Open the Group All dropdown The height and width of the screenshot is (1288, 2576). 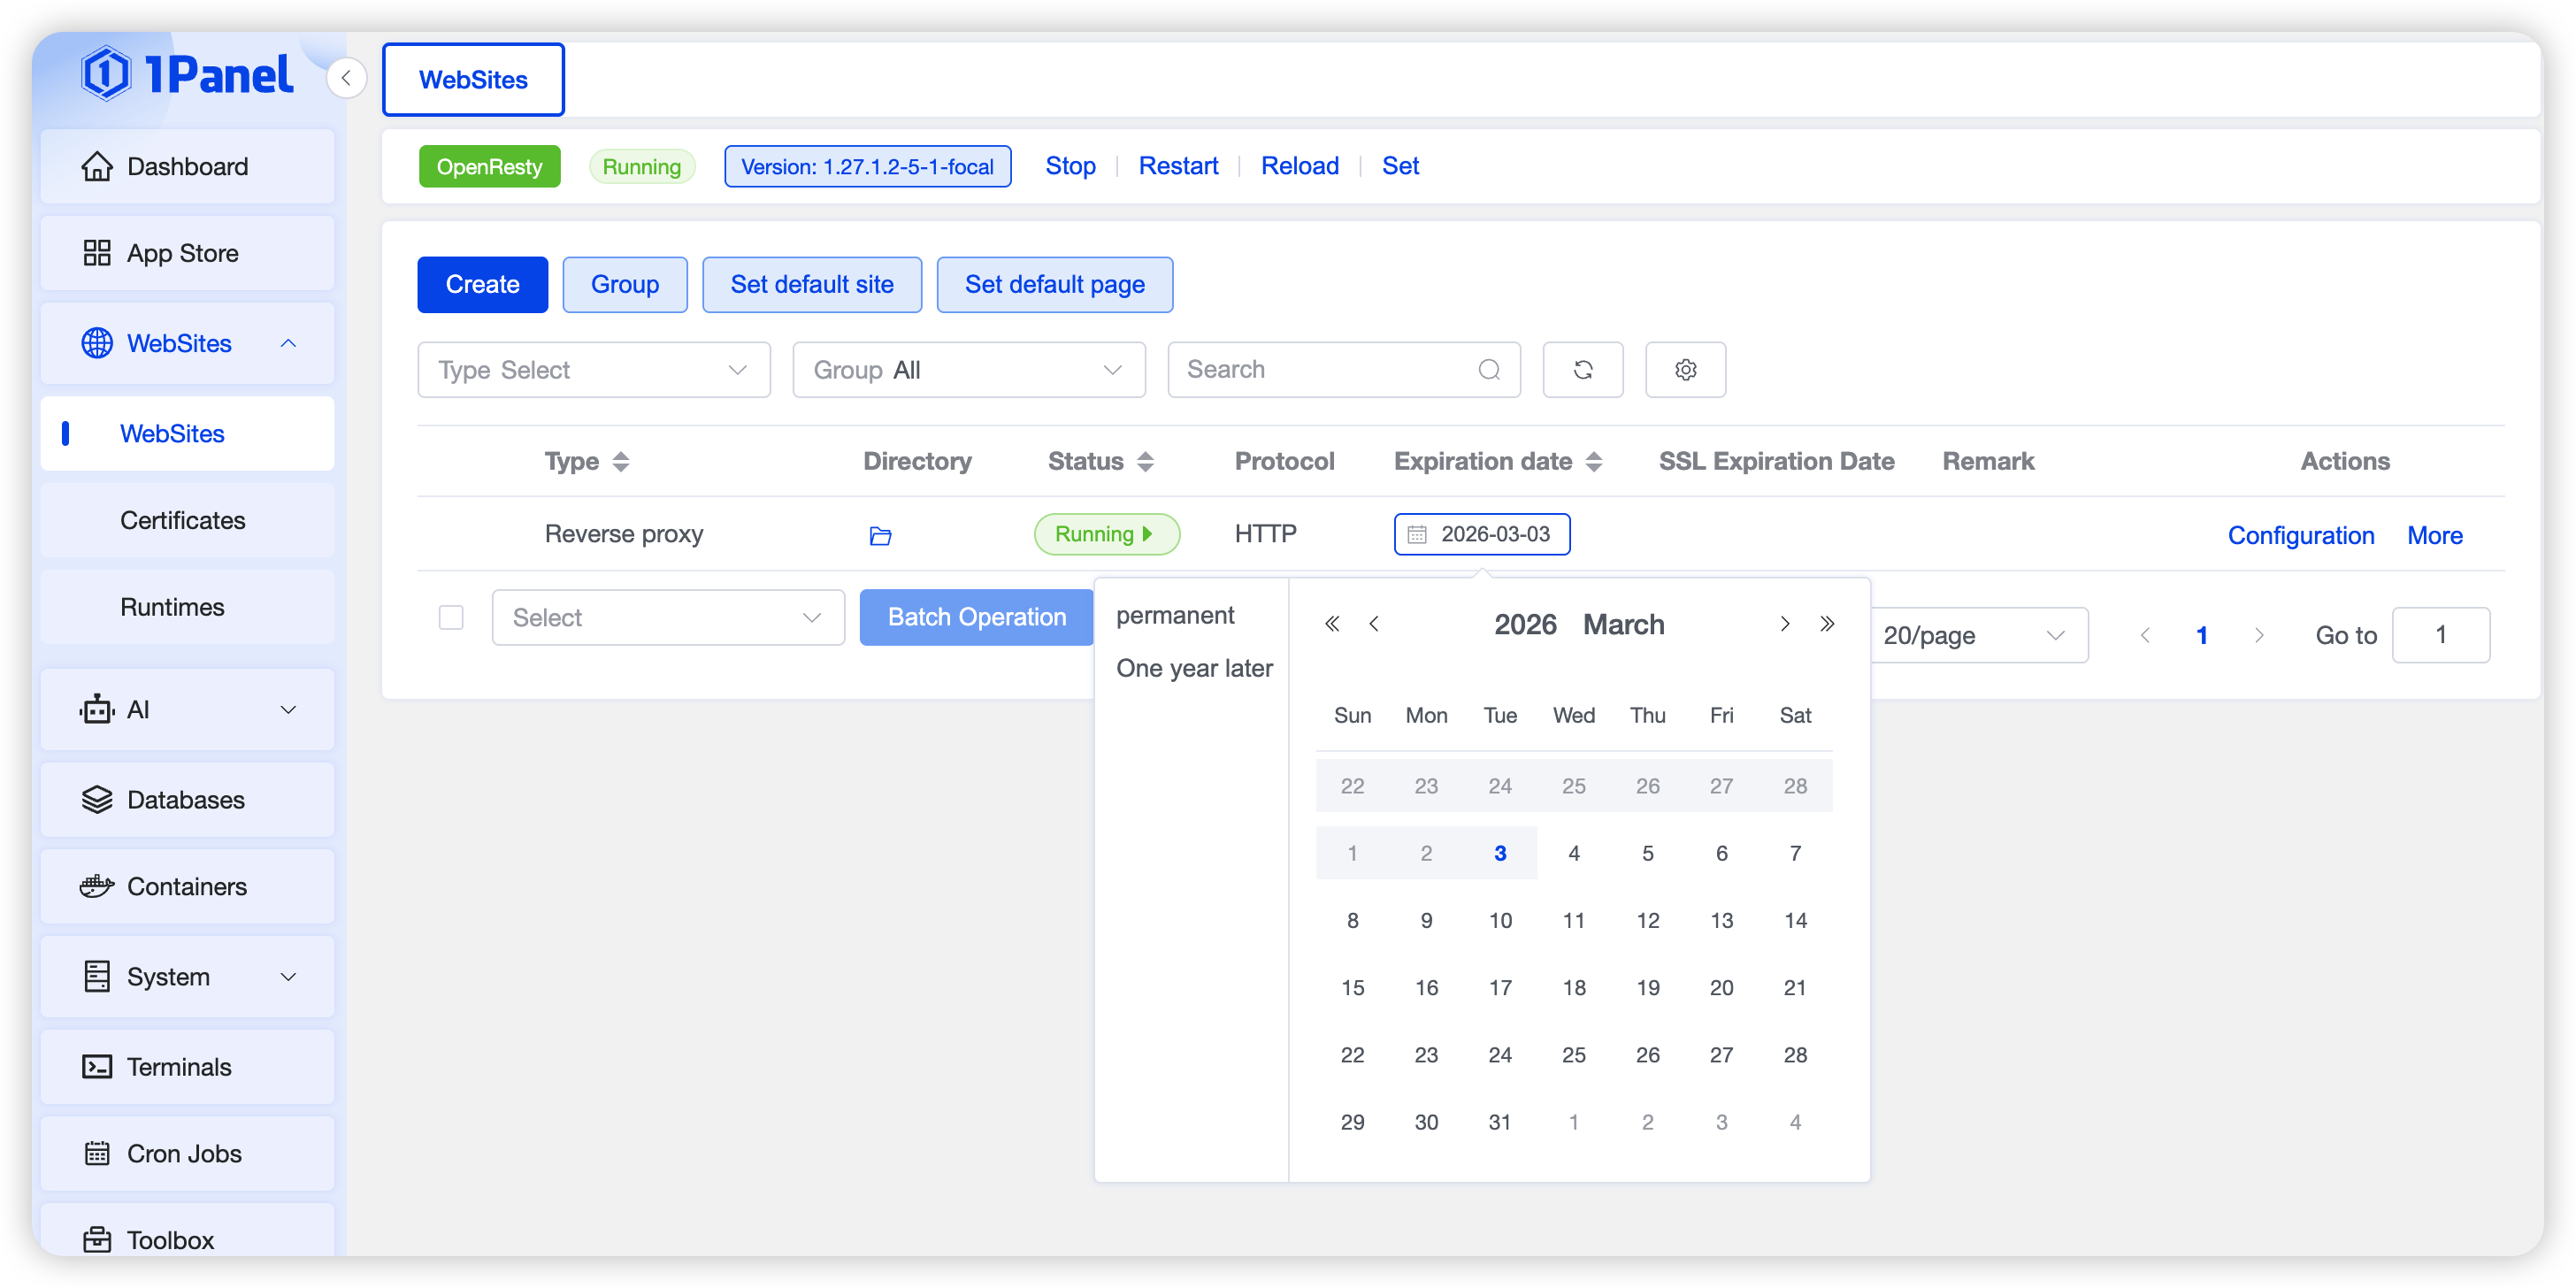[968, 370]
